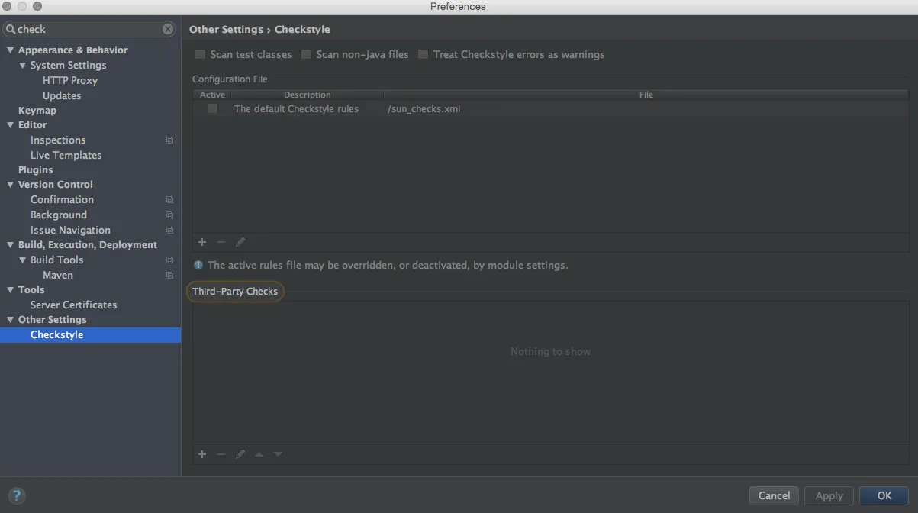Open the Plugins settings page

(x=36, y=169)
